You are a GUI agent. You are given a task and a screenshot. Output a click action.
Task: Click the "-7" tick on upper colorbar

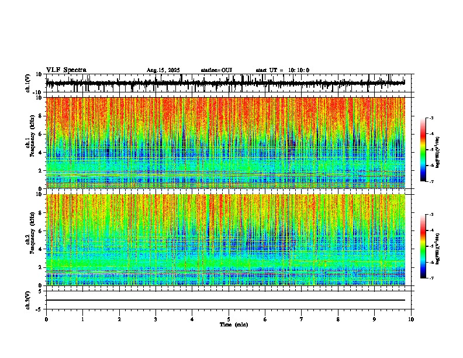click(x=431, y=182)
